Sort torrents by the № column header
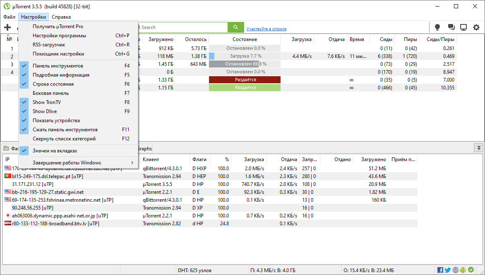 pyautogui.click(x=9, y=39)
